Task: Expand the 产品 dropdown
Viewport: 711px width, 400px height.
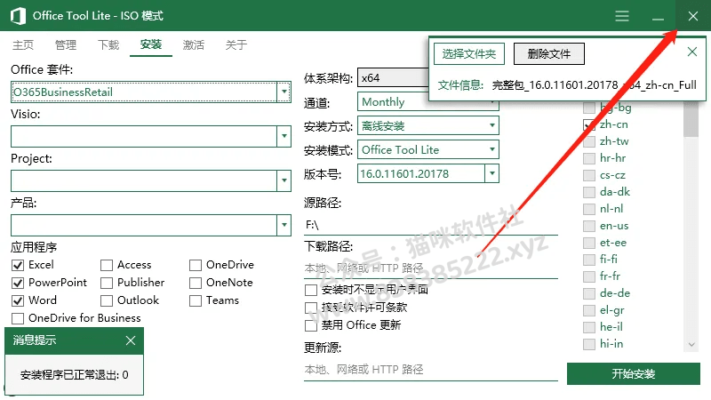Action: [284, 225]
